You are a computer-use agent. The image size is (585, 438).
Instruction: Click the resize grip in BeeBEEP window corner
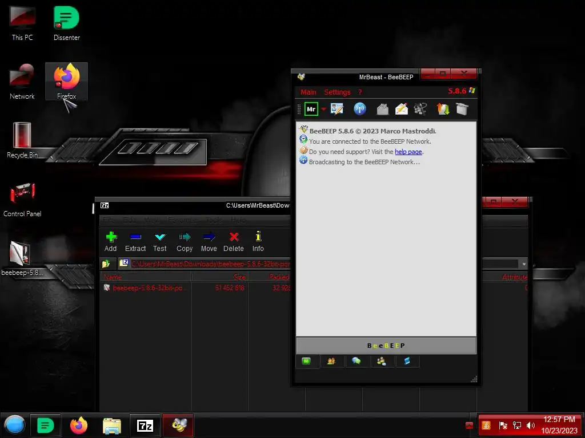474,379
